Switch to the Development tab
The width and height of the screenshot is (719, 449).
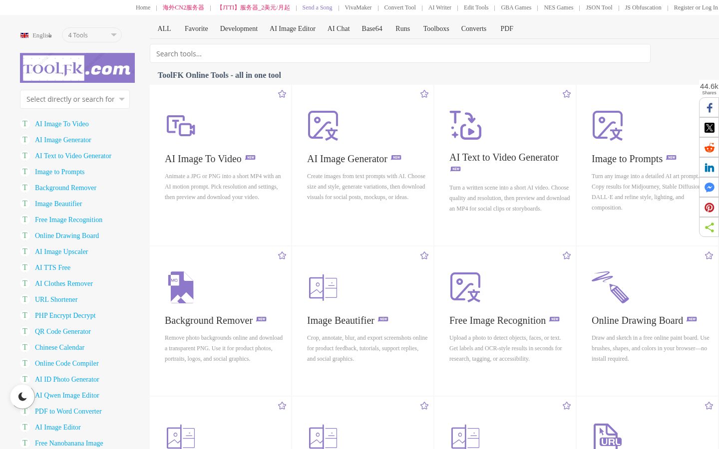pos(239,28)
